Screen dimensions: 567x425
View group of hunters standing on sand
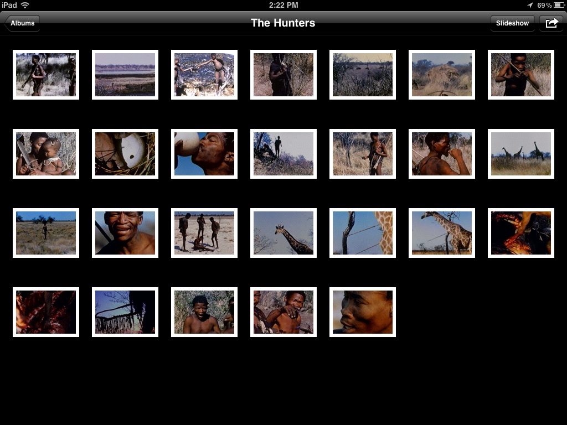[x=204, y=233]
